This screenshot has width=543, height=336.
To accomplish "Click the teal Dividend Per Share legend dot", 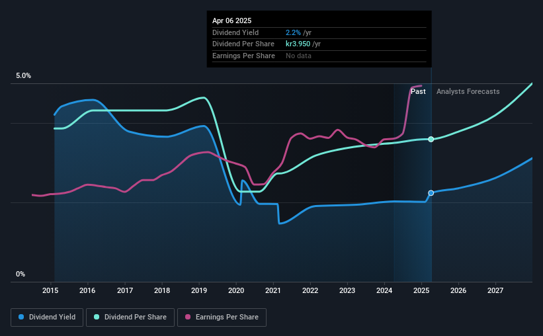I will (97, 317).
